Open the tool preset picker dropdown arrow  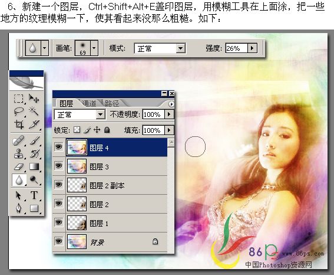[44, 48]
